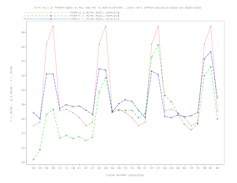Click the x-axis tick label 27

tap(92, 168)
